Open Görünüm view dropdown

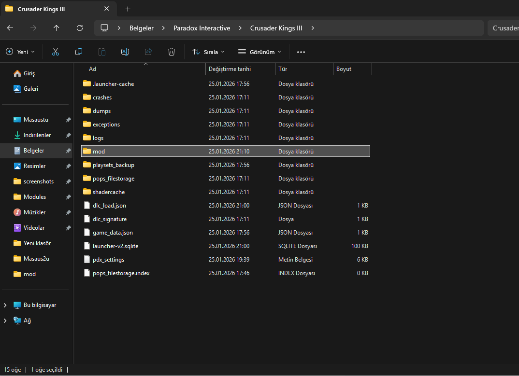pos(260,52)
